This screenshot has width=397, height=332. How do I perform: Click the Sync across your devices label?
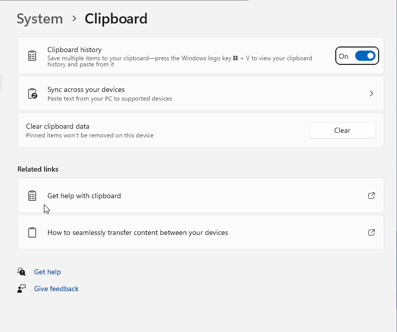pyautogui.click(x=86, y=89)
